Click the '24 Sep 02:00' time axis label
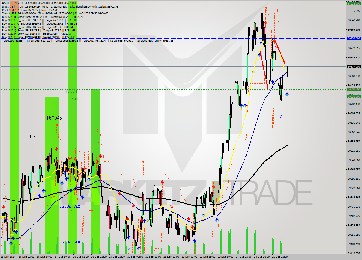Image resolution: width=362 pixels, height=260 pixels. (x=243, y=257)
